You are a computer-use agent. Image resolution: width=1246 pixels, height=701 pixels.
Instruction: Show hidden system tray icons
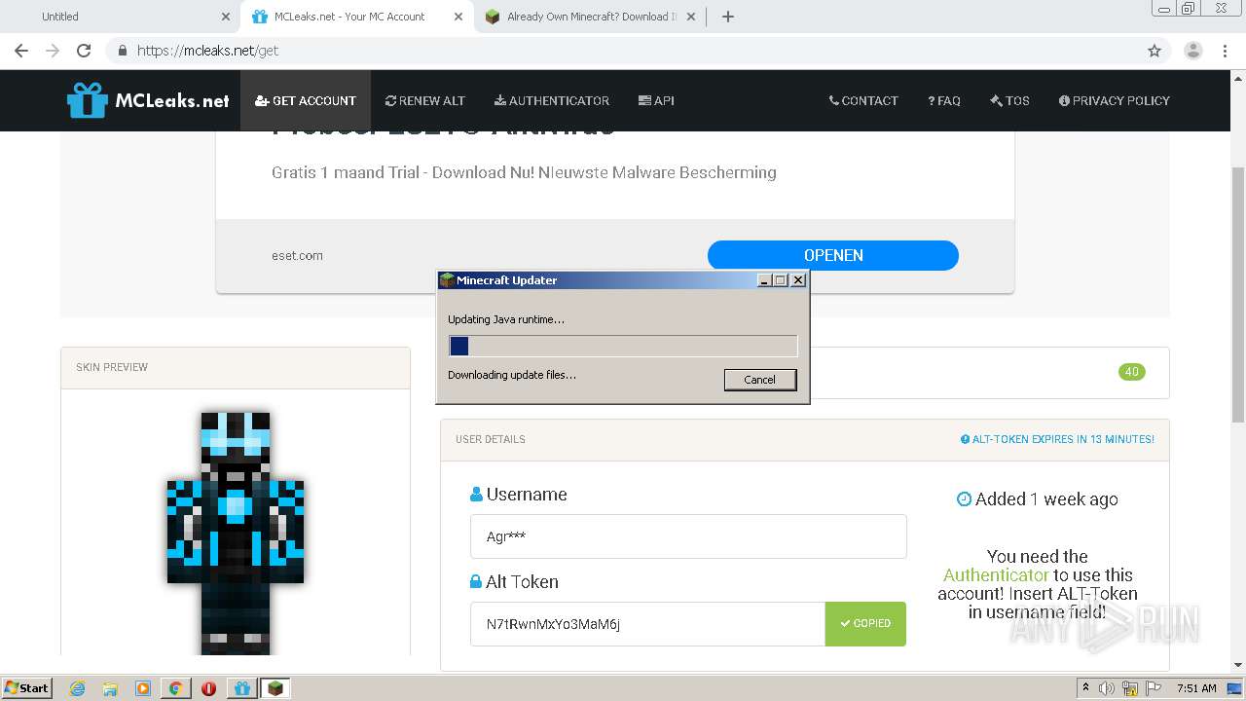[x=1085, y=688]
